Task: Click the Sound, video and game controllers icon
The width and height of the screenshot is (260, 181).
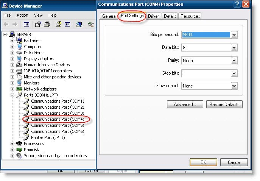Action: point(19,156)
